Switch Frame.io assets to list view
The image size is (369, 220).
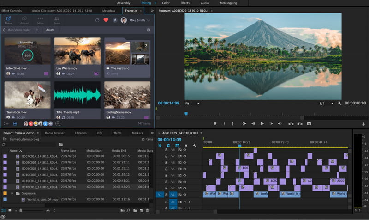tap(6, 123)
